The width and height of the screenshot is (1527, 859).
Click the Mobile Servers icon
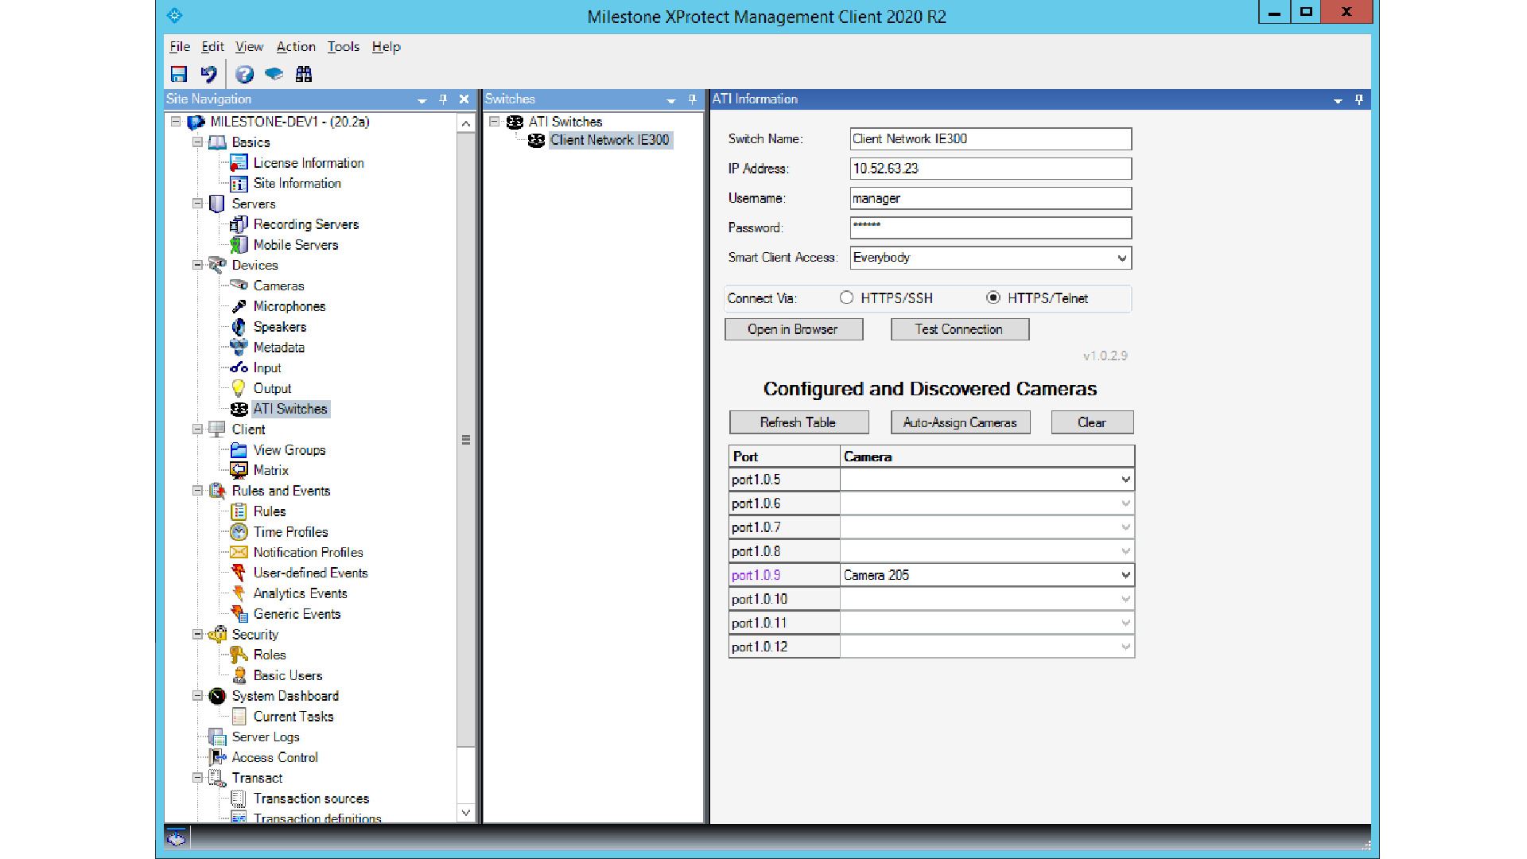point(239,245)
